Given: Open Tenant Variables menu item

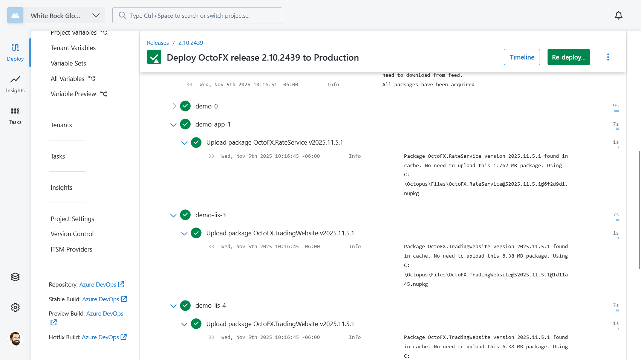Looking at the screenshot, I should click(73, 48).
